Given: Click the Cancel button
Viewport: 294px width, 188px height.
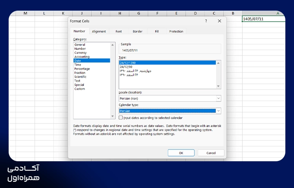Looking at the screenshot, I should tap(211, 153).
